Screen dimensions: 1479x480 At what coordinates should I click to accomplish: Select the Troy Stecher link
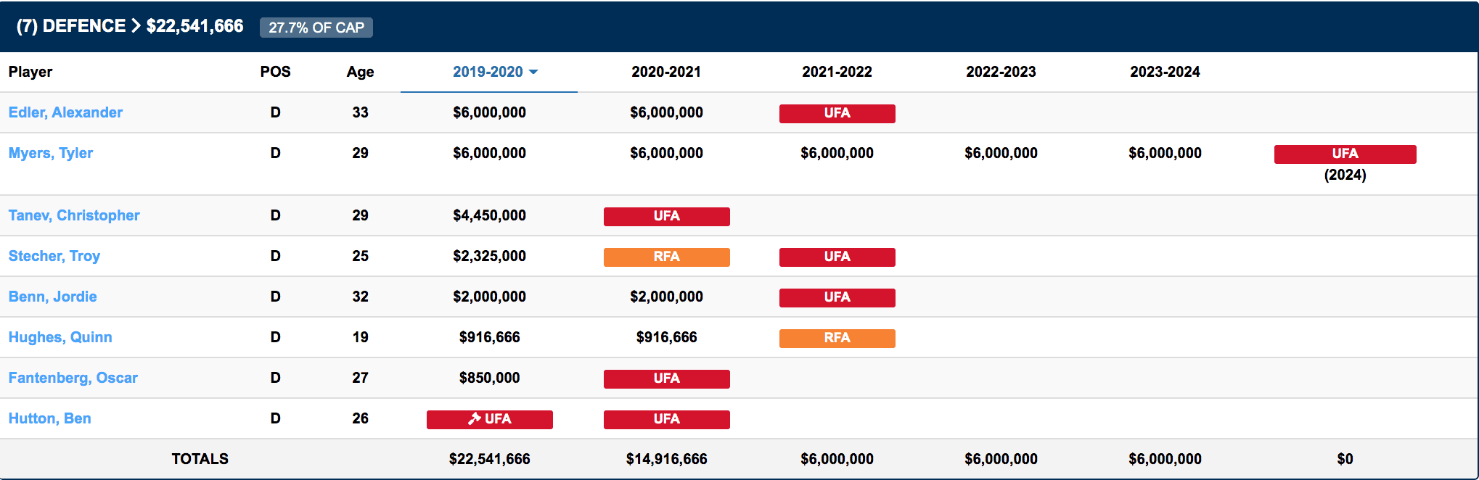point(54,256)
